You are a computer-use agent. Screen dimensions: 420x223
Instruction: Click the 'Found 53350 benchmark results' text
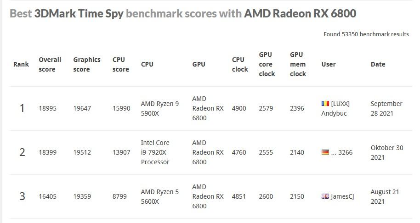[366, 34]
